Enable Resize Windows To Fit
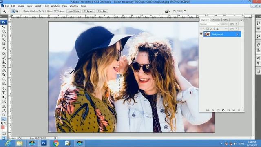The image size is (261, 147). click(23, 11)
